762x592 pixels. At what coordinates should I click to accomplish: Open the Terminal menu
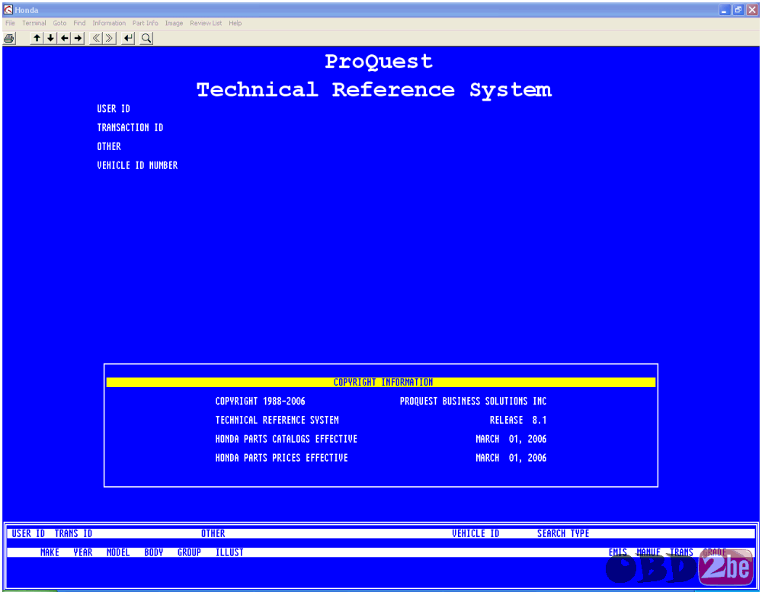[34, 23]
